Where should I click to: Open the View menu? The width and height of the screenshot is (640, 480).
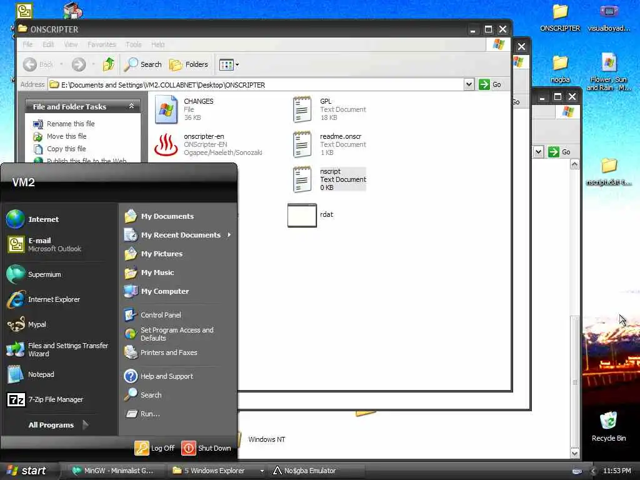pyautogui.click(x=71, y=44)
